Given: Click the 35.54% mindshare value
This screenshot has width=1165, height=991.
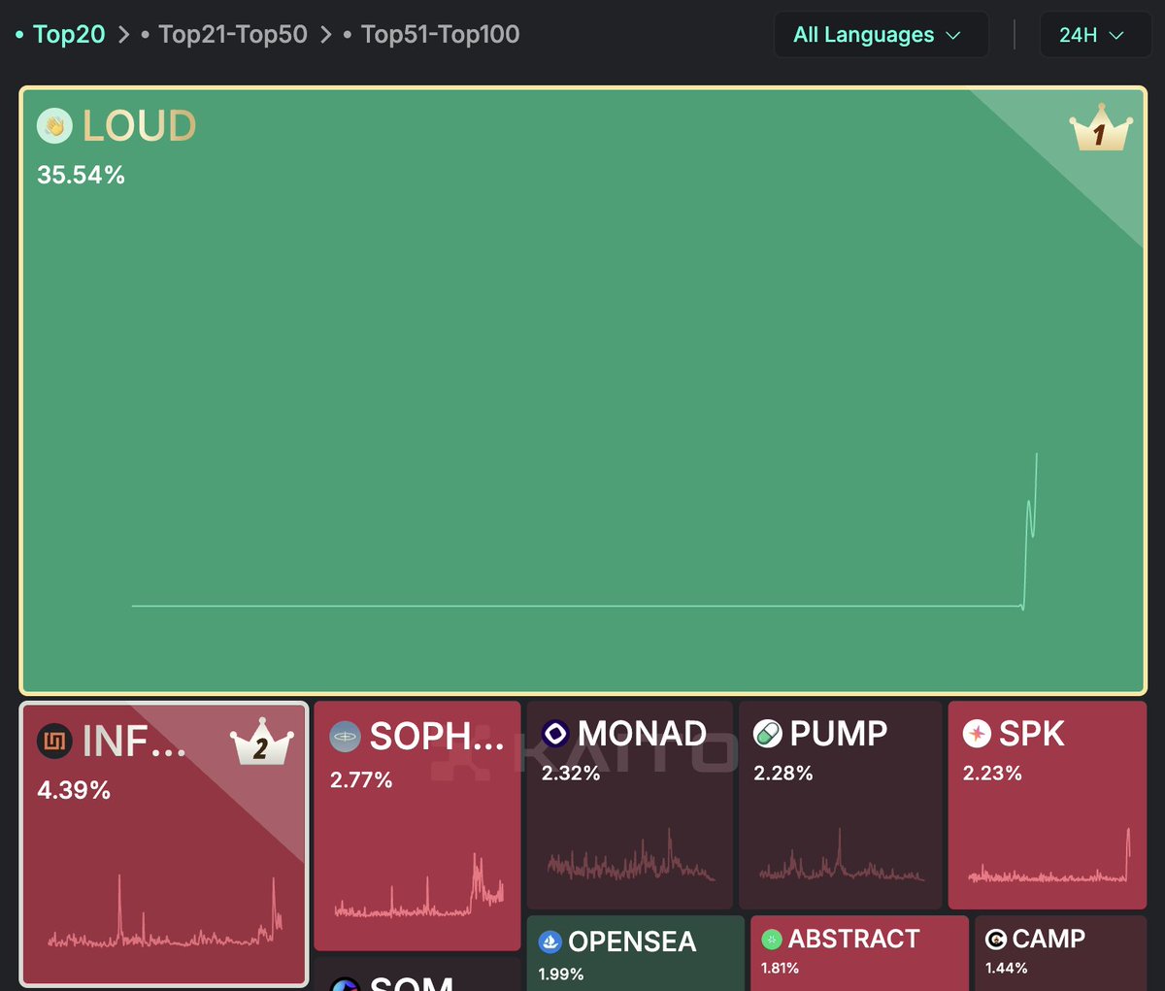Looking at the screenshot, I should click(81, 175).
